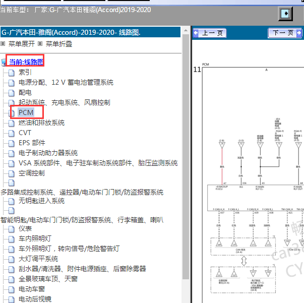Click page icon beside 电源分配 entry

pos(12,83)
